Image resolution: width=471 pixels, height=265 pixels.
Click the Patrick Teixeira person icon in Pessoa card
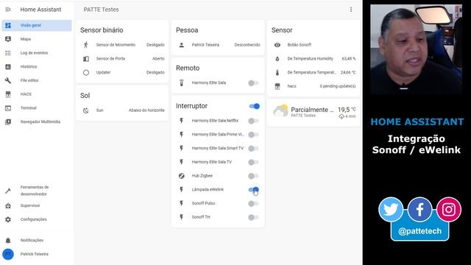(x=182, y=45)
